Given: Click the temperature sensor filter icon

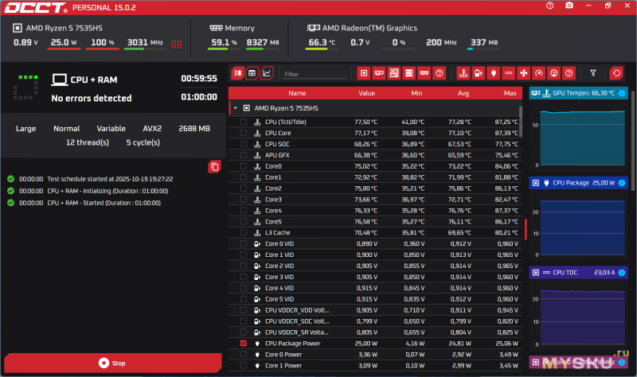Looking at the screenshot, I should coord(463,73).
